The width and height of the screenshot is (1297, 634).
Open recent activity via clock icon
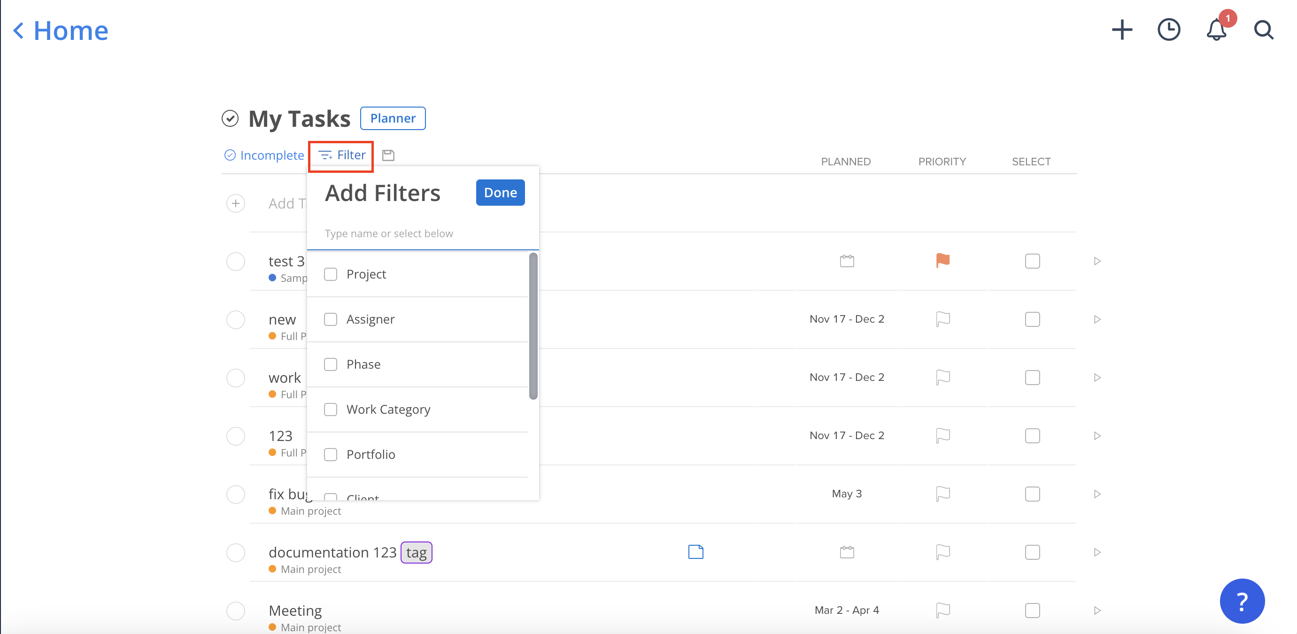(1169, 30)
